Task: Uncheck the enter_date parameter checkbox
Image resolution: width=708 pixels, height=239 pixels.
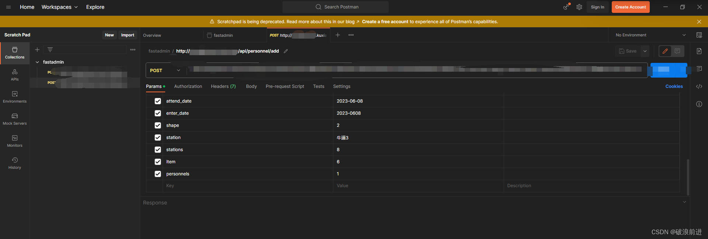Action: [x=158, y=113]
